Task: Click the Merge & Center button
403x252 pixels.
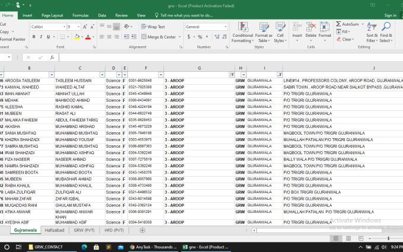Action: (x=158, y=37)
